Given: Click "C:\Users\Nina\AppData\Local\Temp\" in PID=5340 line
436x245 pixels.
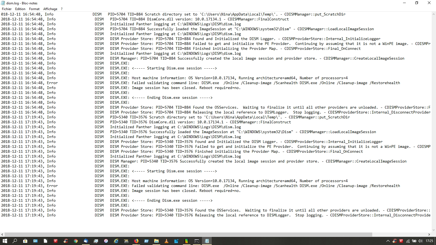Looking at the screenshot, I should click(x=243, y=117).
